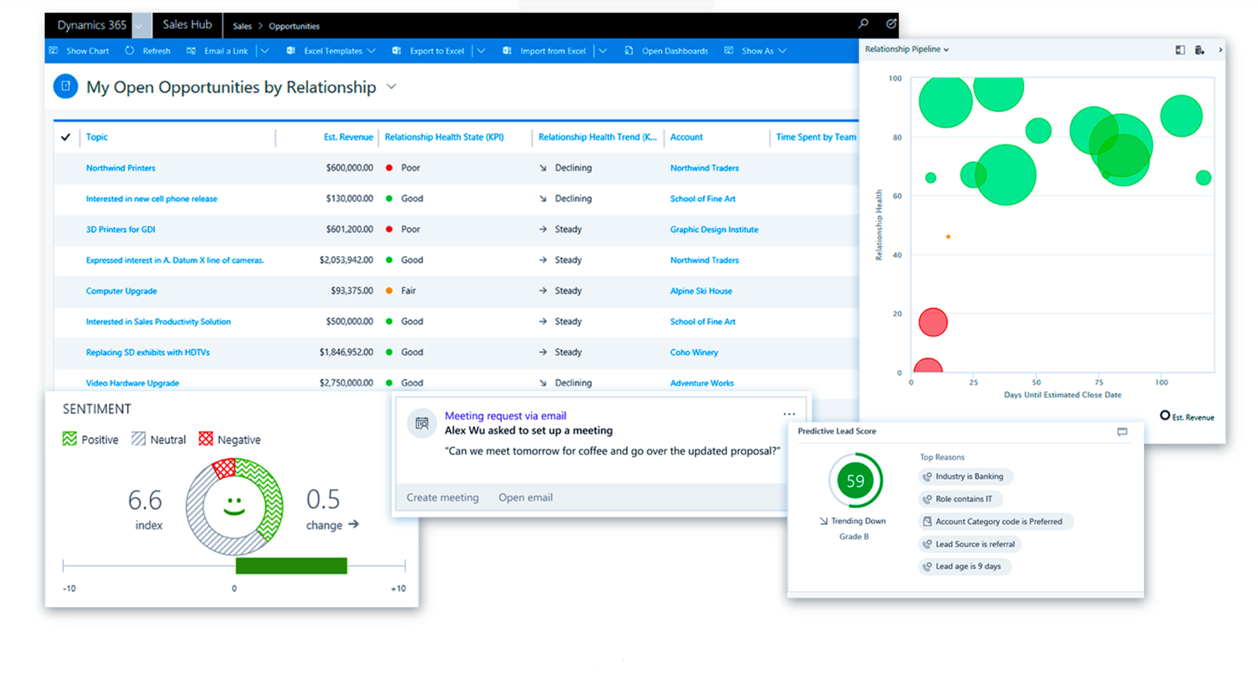Screen dimensions: 1258x695
Task: Click the Create meeting button
Action: point(442,497)
